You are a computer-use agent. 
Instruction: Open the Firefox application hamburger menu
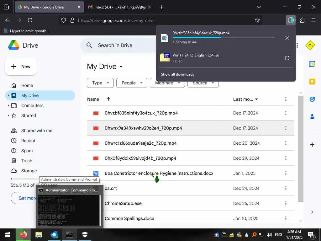(313, 20)
